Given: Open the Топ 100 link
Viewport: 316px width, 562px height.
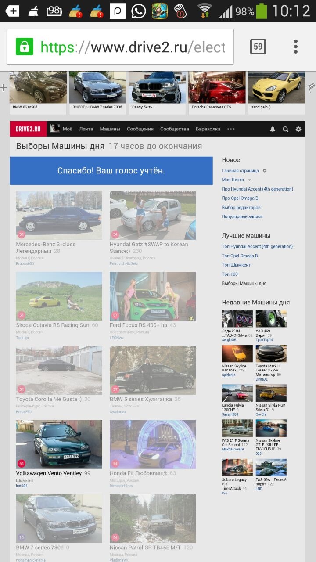Looking at the screenshot, I should click(x=230, y=274).
